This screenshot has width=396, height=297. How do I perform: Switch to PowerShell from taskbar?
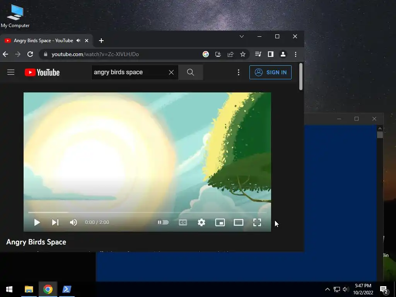tap(67, 289)
